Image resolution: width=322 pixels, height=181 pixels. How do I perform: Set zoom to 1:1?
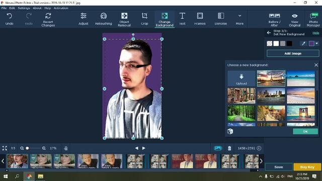(x=13, y=148)
